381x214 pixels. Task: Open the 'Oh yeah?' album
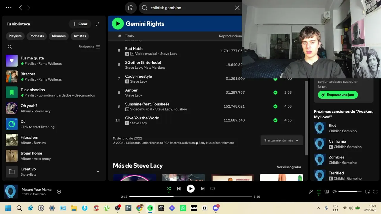[x=54, y=108]
